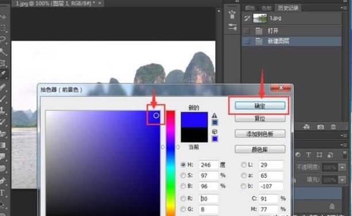Select the Horizontal Type tool
Viewport: 352px width, 216px height.
coord(3,192)
